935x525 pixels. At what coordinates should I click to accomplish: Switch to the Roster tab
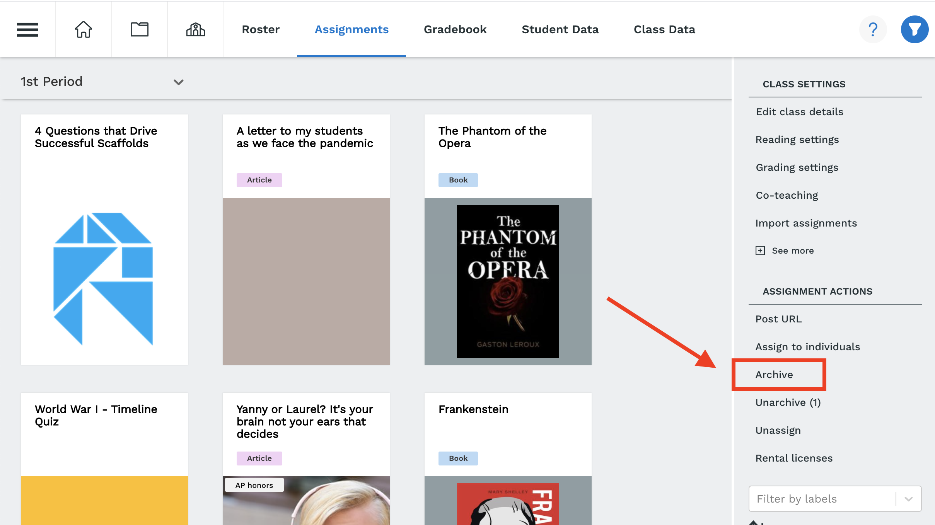click(x=261, y=29)
